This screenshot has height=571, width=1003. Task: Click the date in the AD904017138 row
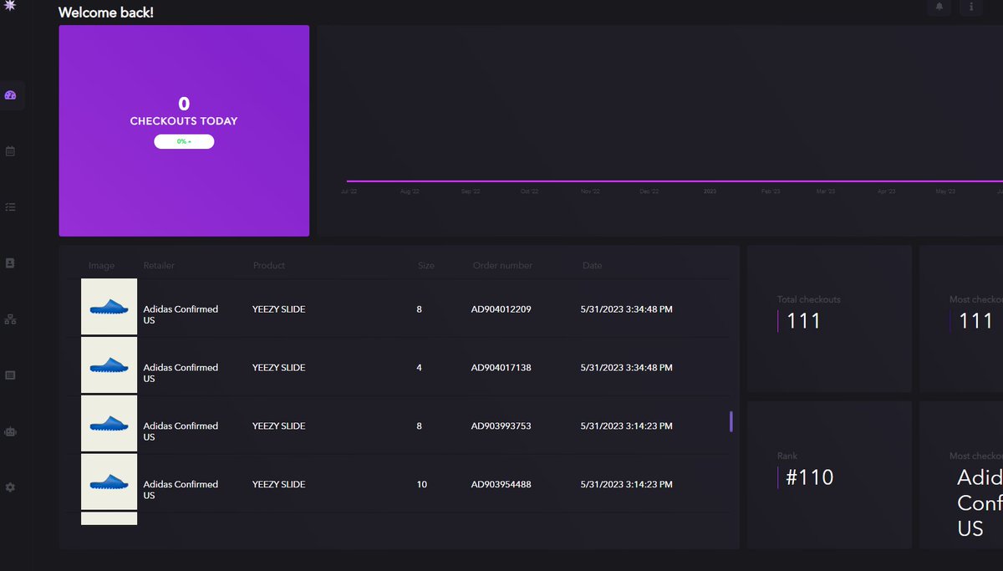point(626,368)
